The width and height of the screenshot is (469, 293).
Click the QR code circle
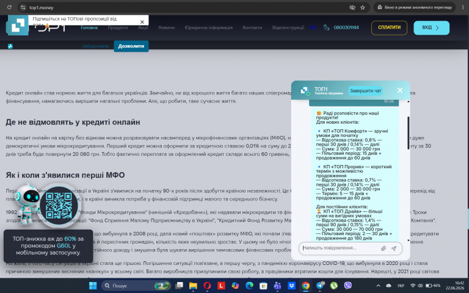(59, 205)
